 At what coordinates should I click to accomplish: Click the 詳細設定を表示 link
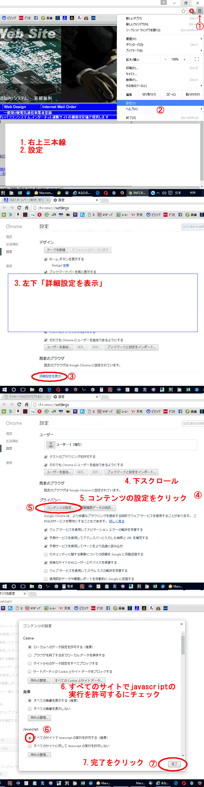tap(51, 376)
